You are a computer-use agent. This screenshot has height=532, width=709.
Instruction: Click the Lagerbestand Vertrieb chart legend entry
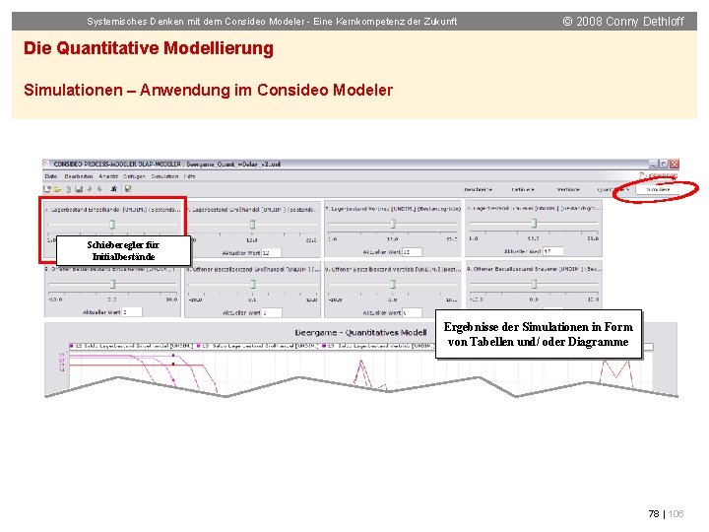377,346
